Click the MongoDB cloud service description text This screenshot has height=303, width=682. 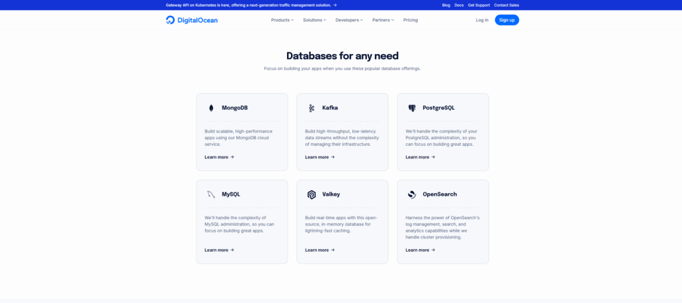[239, 137]
